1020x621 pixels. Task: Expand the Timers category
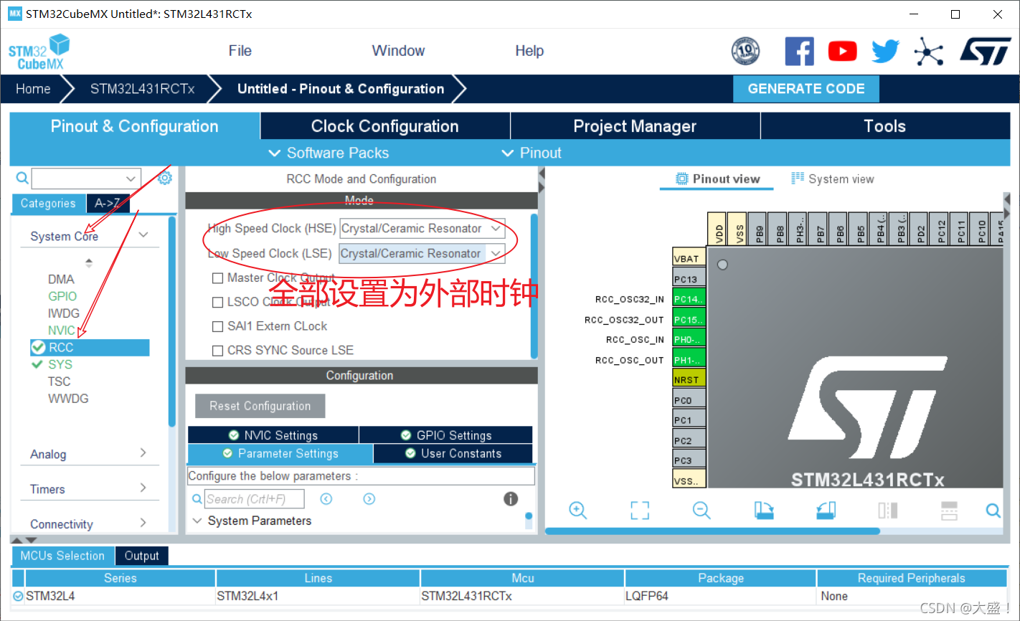(143, 488)
